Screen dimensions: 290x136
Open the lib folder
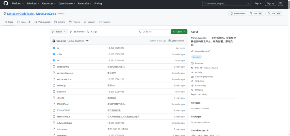click(58, 48)
